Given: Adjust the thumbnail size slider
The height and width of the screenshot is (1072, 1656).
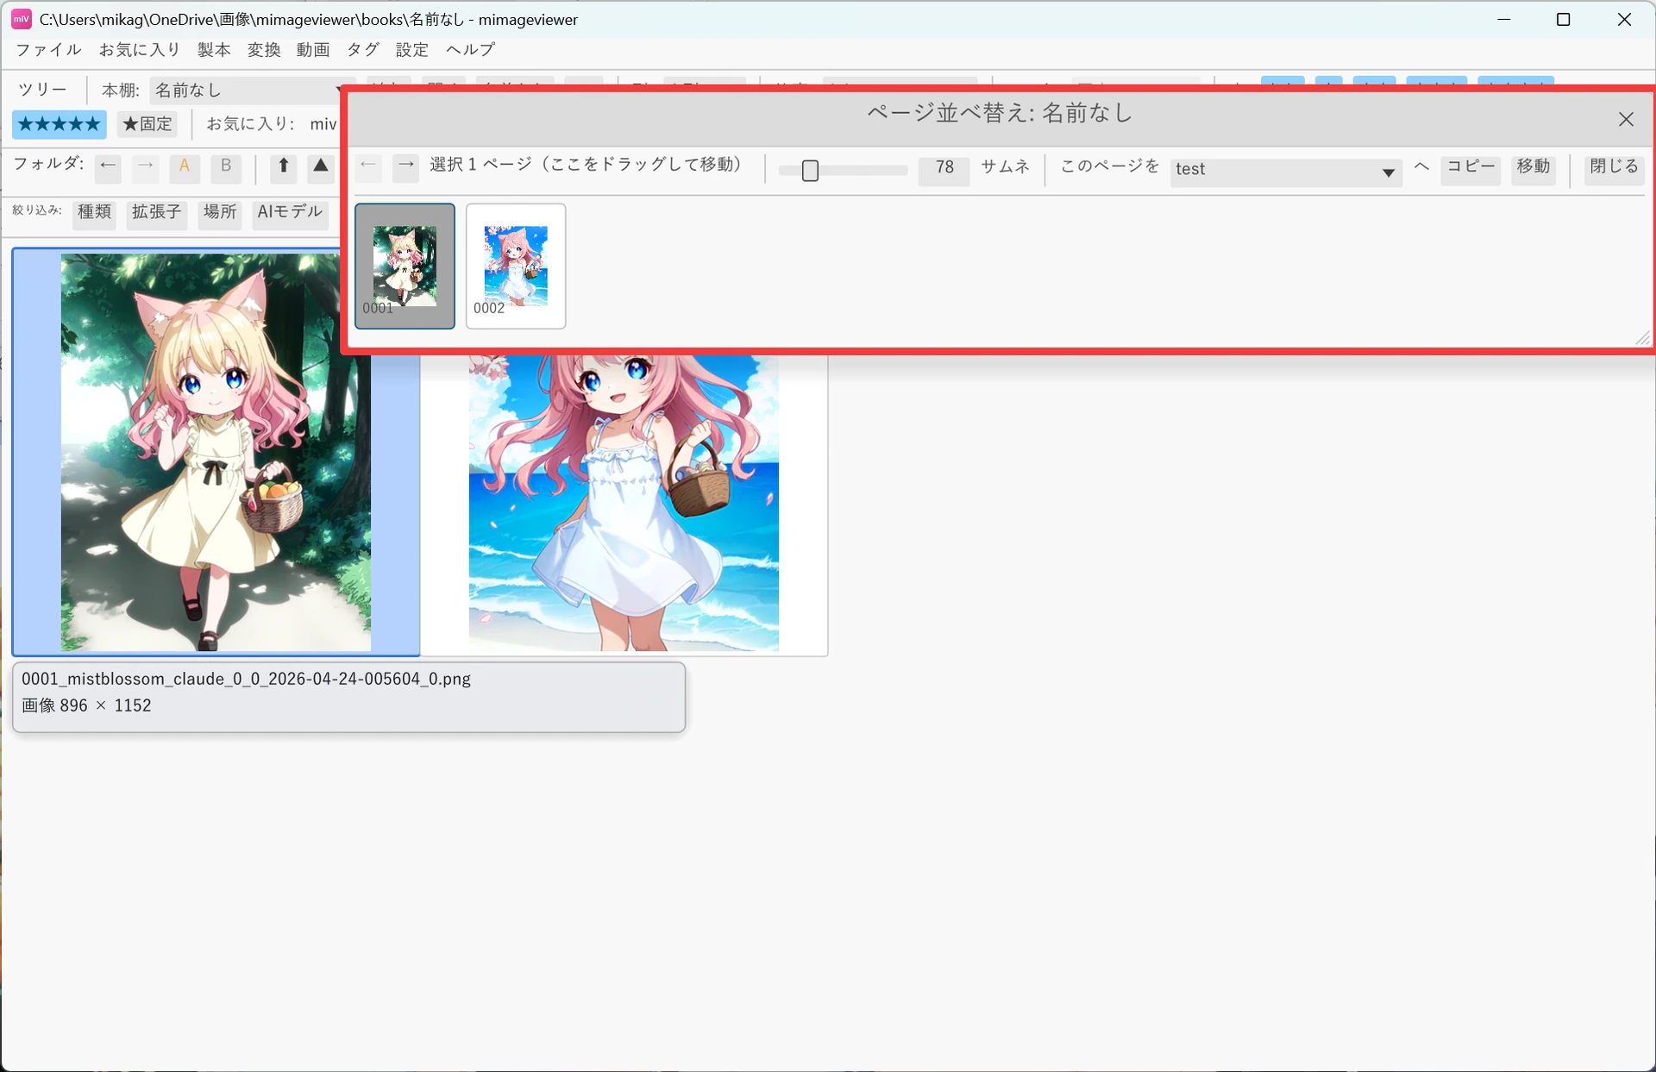Looking at the screenshot, I should (843, 171).
